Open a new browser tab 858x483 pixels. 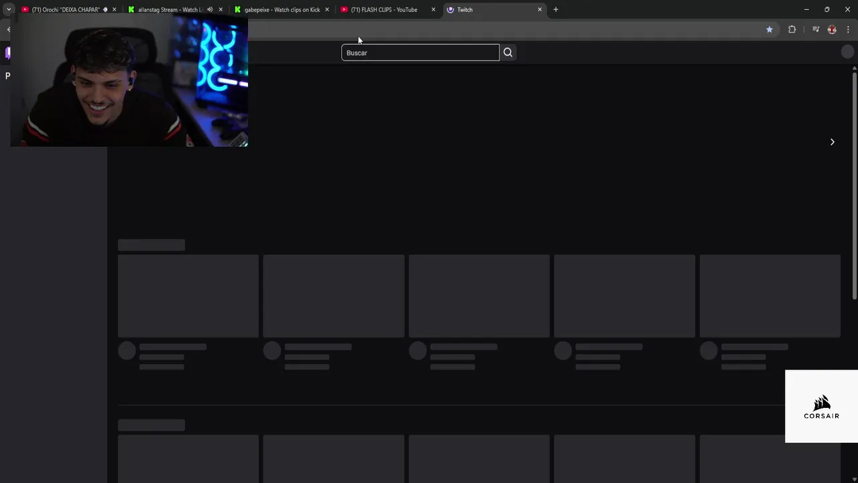(x=556, y=9)
